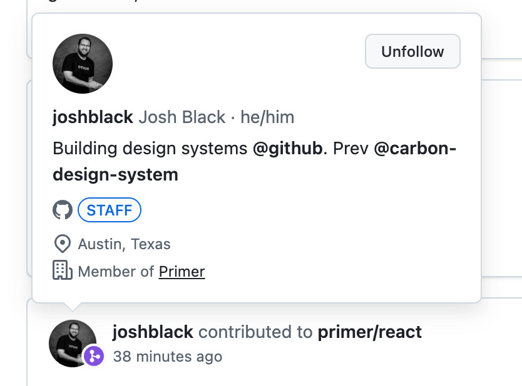Open the Primer organization link
522x386 pixels.
tap(182, 272)
